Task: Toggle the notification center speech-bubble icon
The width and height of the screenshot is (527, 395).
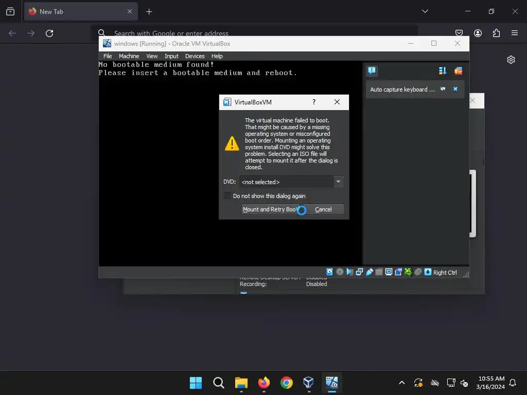Action: click(x=372, y=71)
